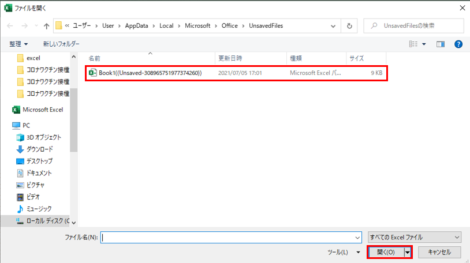470x263 pixels.
Task: Open the すべての Excel ファイル type dropdown
Action: 415,237
